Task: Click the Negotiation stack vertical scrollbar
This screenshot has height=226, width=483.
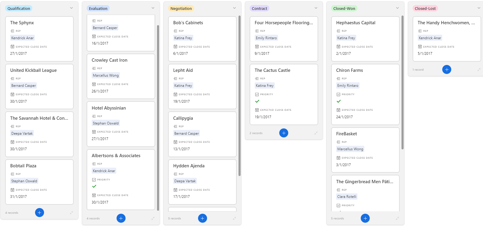Action: (x=239, y=96)
